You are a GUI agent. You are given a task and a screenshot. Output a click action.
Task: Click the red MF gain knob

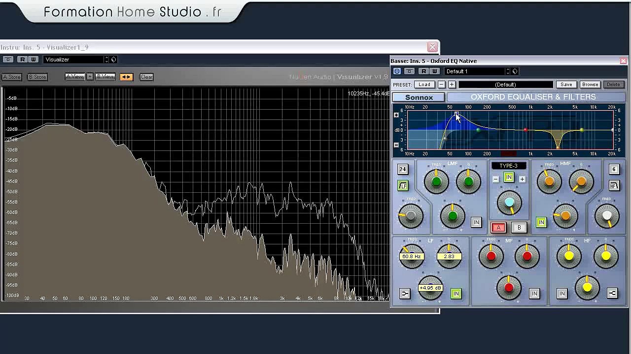tap(509, 288)
